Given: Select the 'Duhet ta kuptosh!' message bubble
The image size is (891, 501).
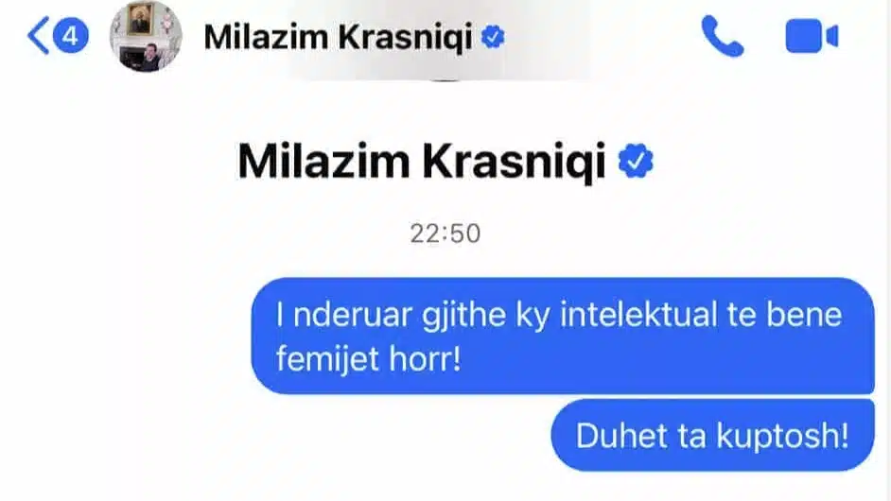Looking at the screenshot, I should (x=712, y=436).
